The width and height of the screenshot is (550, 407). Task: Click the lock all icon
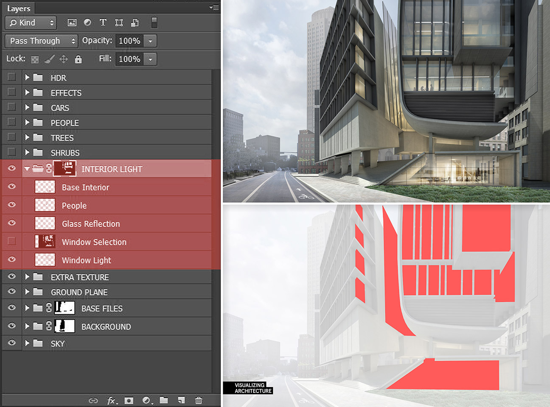click(x=78, y=59)
